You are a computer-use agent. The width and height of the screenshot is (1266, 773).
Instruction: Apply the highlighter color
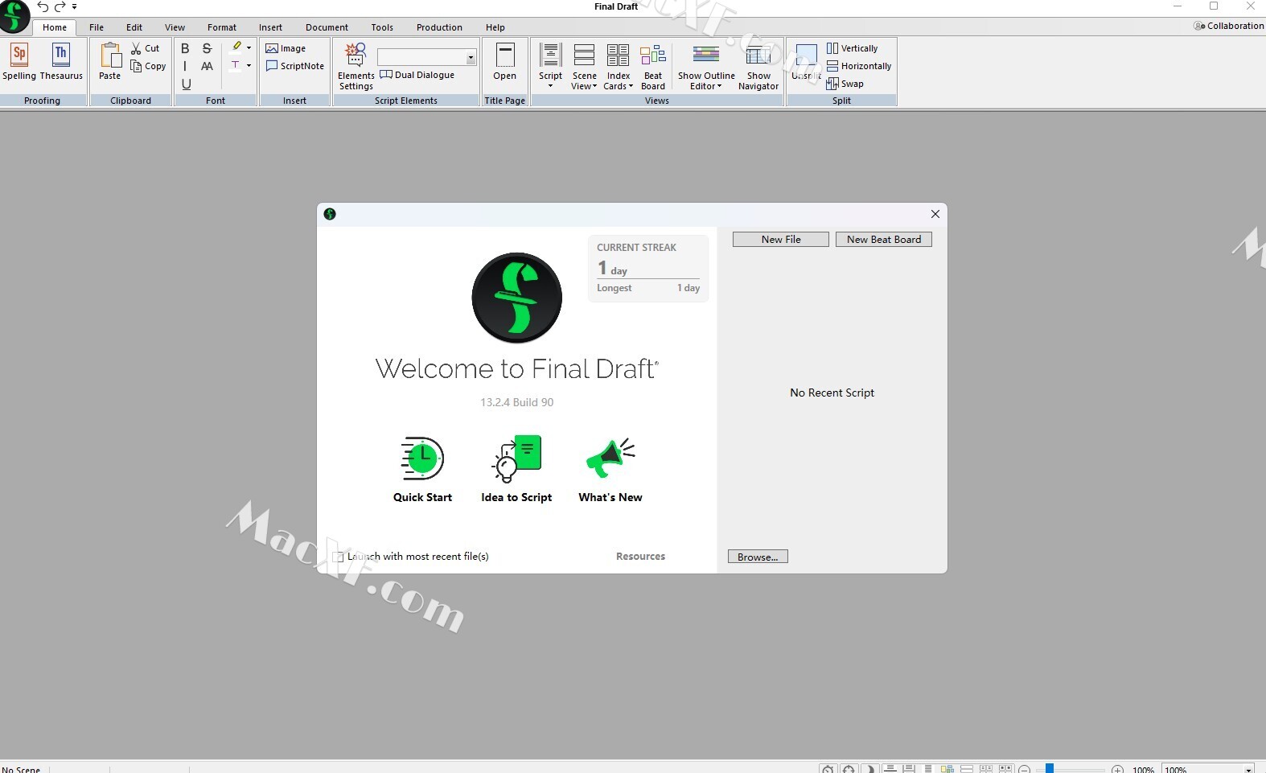[x=236, y=47]
